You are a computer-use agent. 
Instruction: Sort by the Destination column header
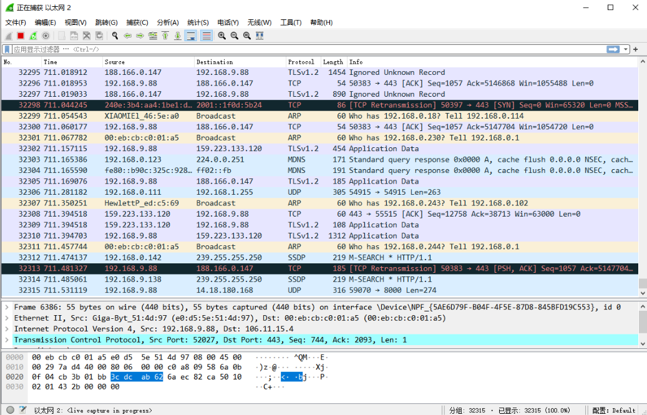240,62
